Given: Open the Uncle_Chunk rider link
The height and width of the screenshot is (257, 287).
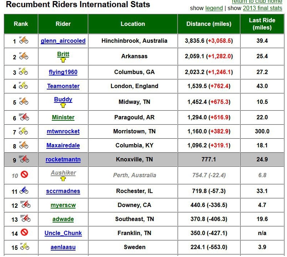Looking at the screenshot, I should [63, 233].
